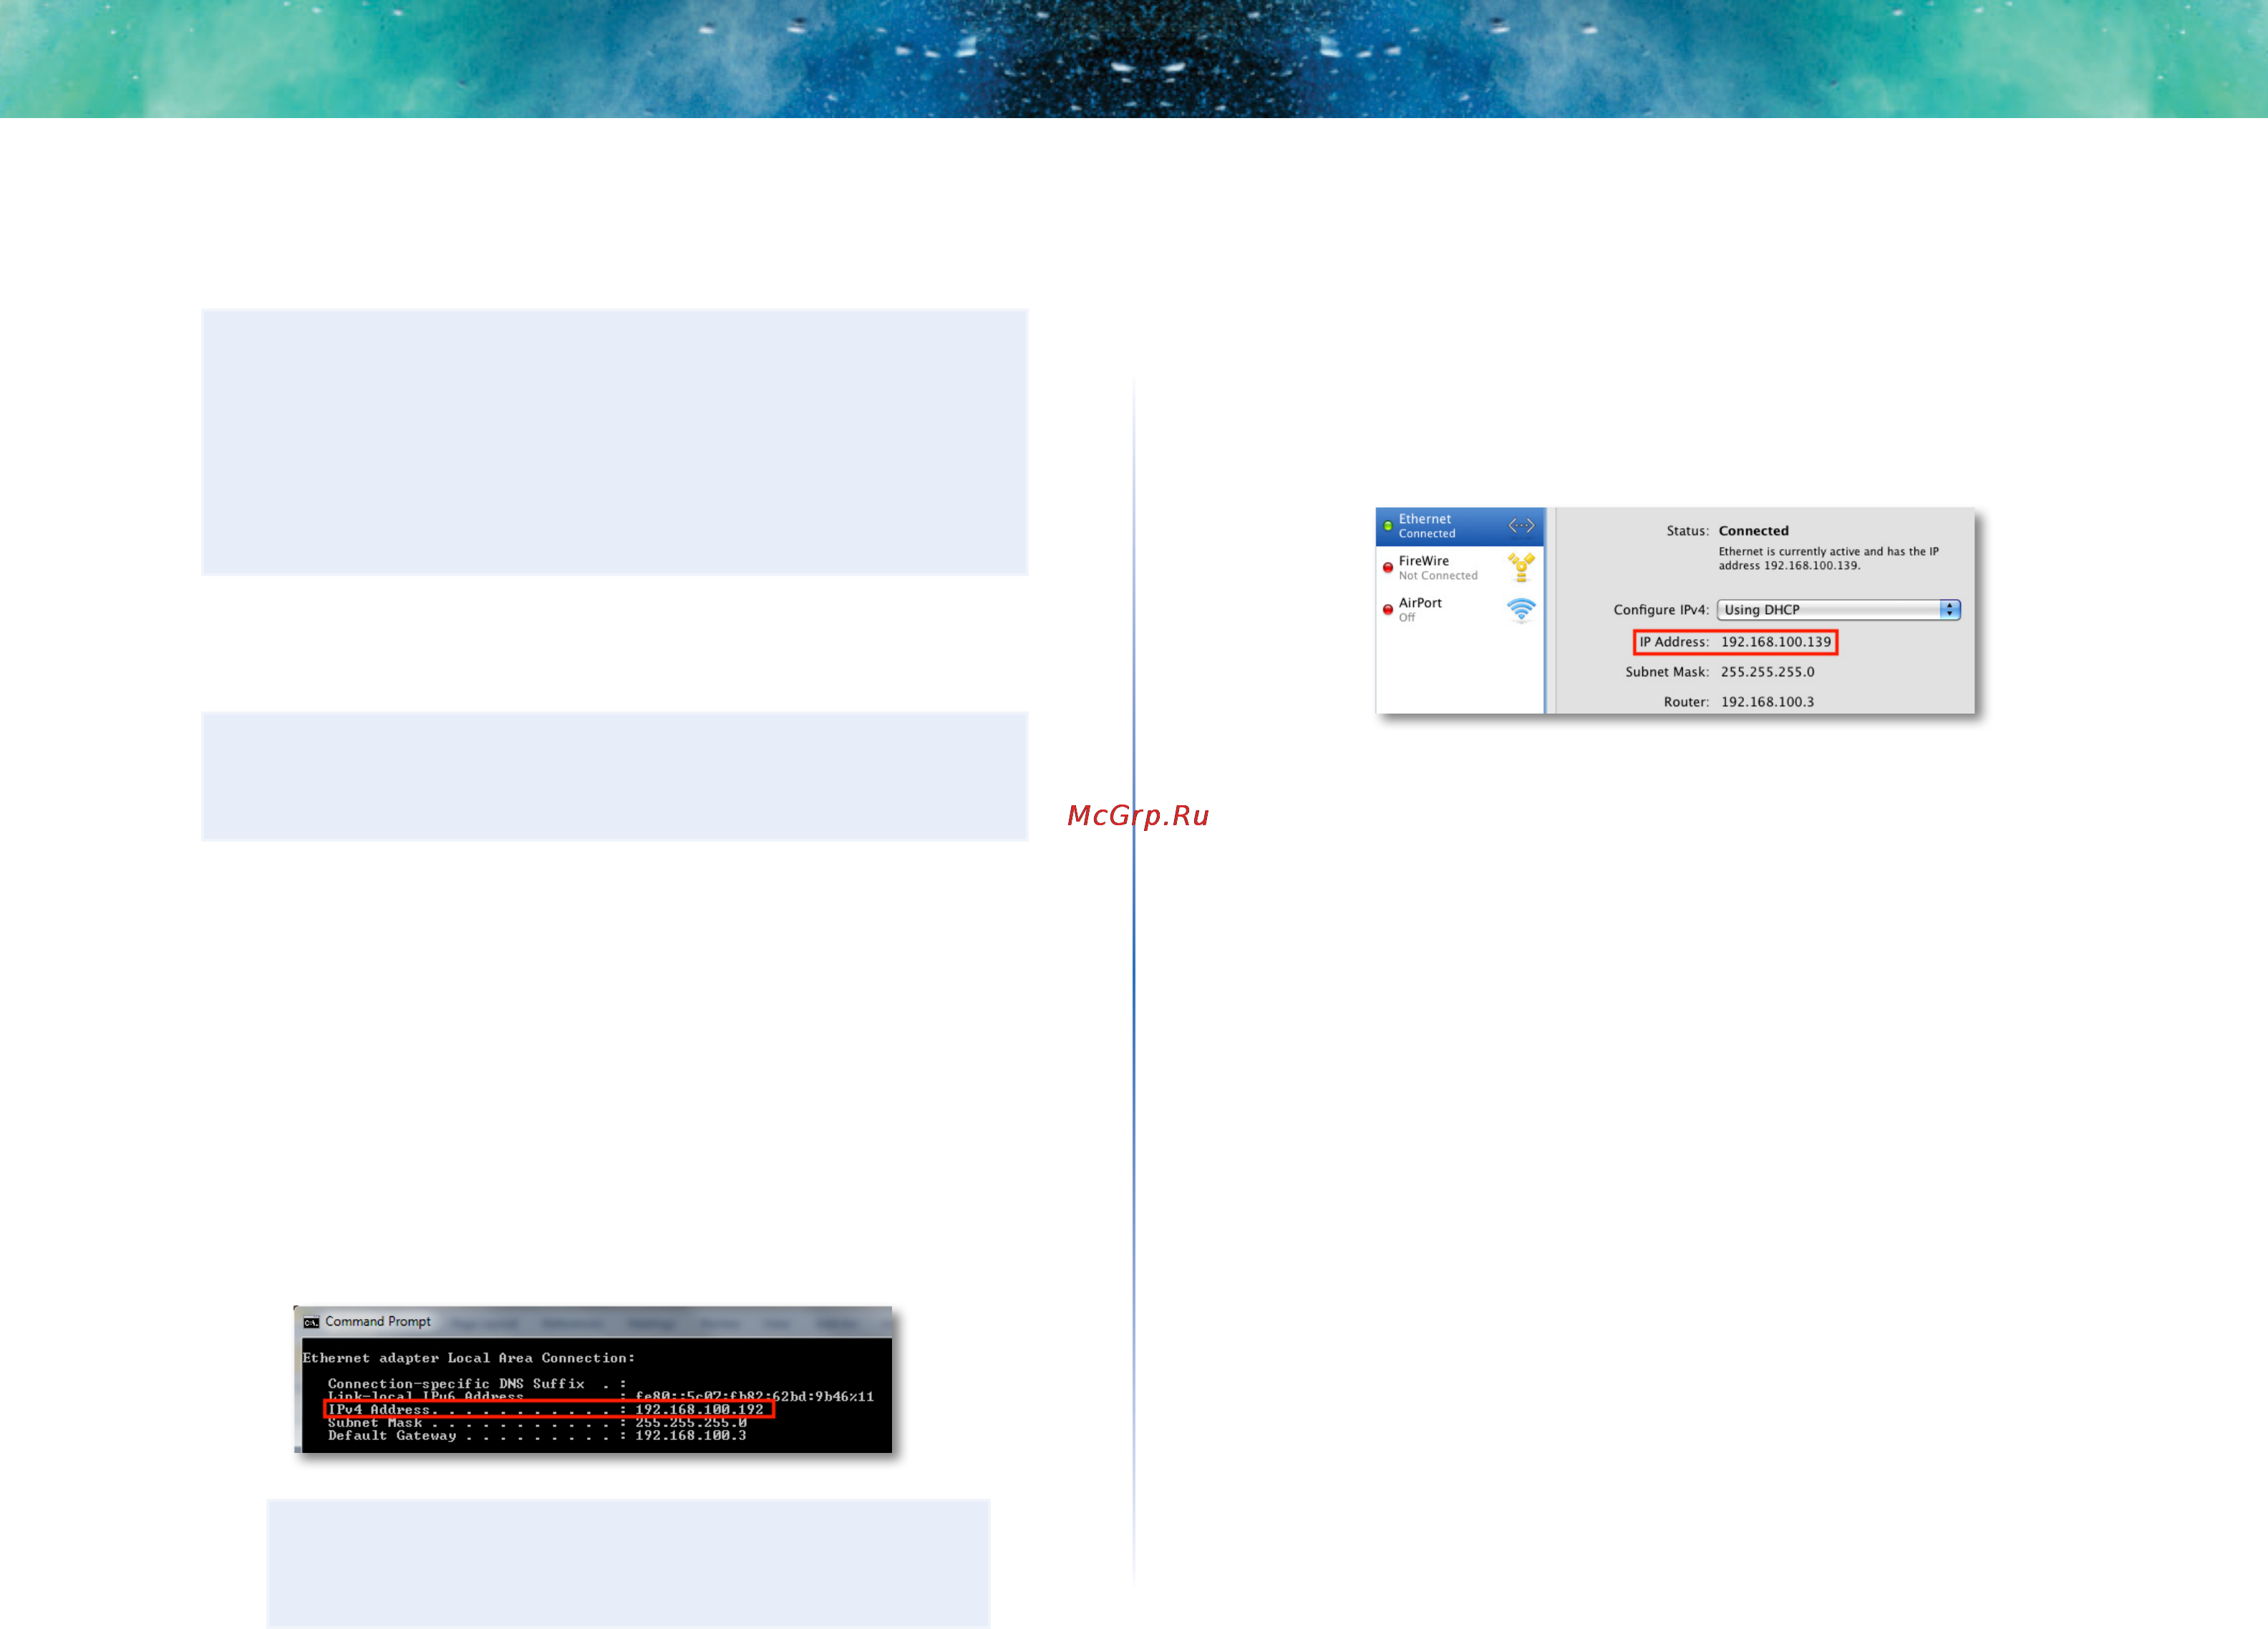Click the Default Gateway line in Command Prompt
Viewport: 2268px width, 1629px height.
(x=537, y=1436)
